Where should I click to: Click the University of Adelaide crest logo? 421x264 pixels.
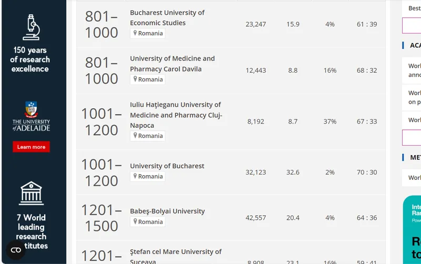(31, 109)
